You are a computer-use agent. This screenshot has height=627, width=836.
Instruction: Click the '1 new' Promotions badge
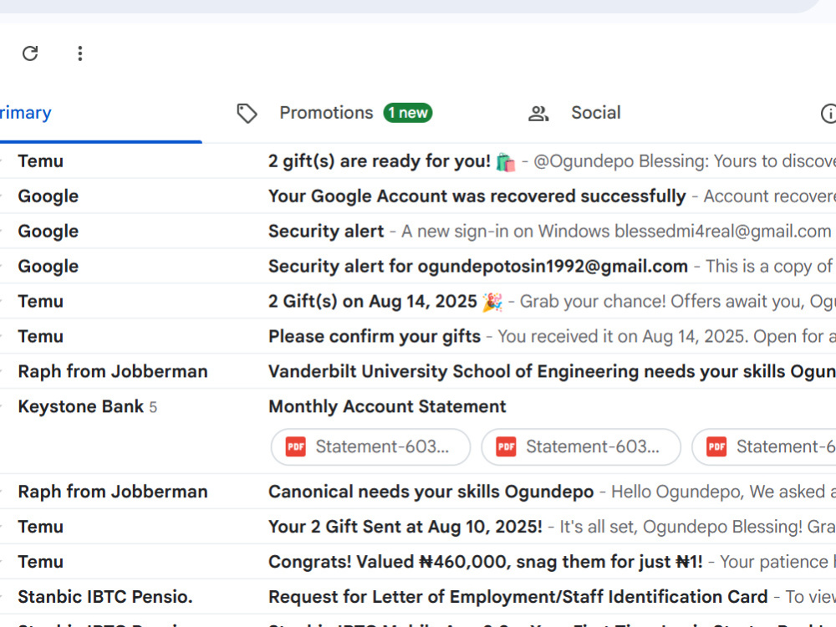coord(408,113)
